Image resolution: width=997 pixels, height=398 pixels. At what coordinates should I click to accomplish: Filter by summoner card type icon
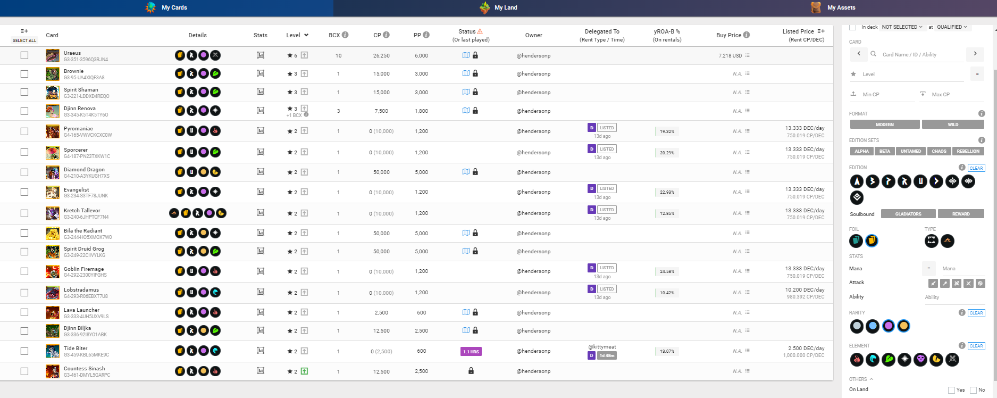(948, 241)
